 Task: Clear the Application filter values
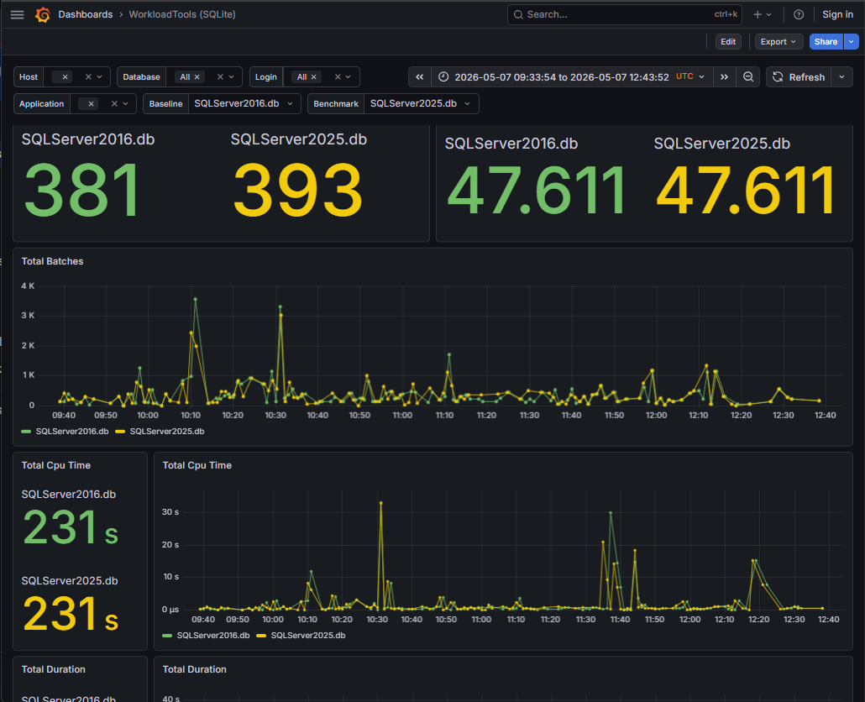click(x=114, y=103)
